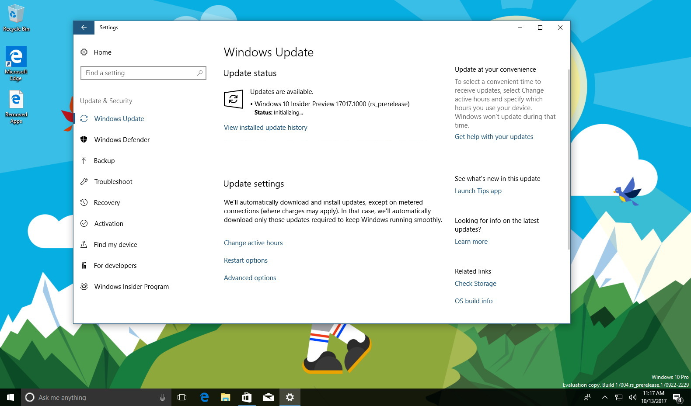Open the Action Center notifications
Image resolution: width=691 pixels, height=406 pixels.
tap(678, 398)
